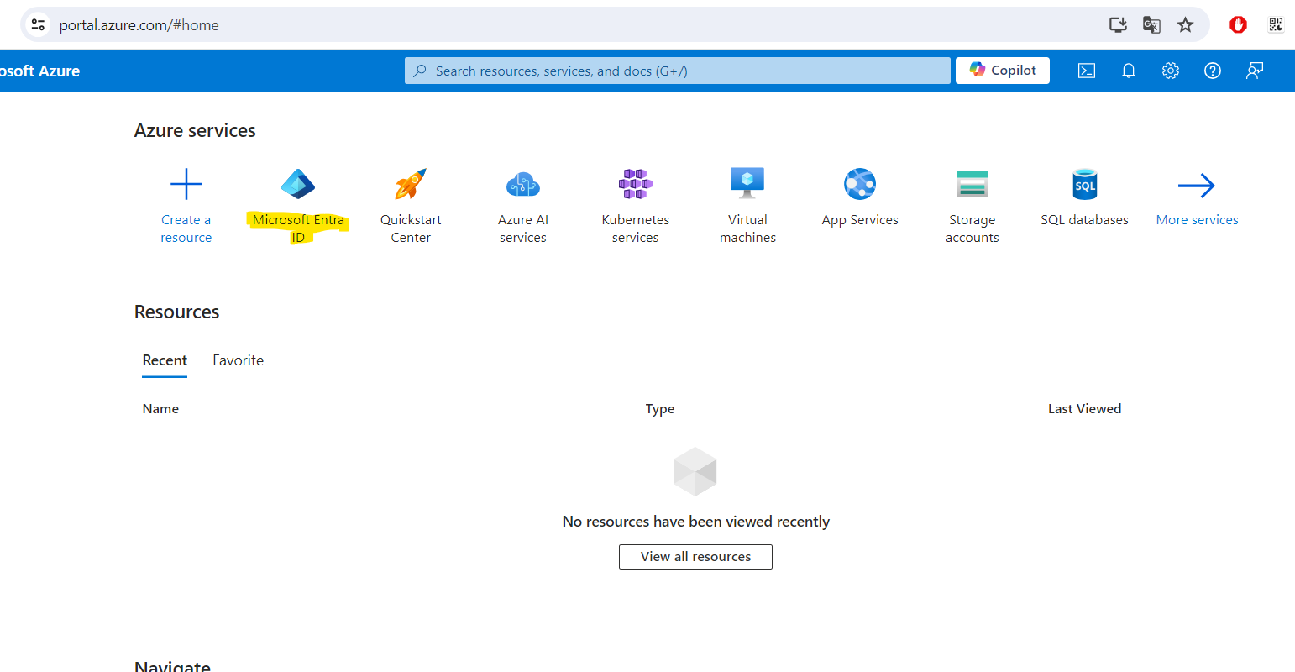
Task: Click the Microsoft Azure home link
Action: tap(39, 71)
